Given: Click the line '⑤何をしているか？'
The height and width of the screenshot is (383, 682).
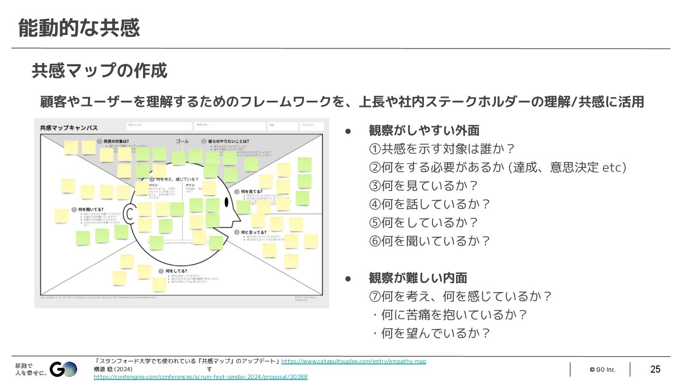Looking at the screenshot, I should pos(424,223).
